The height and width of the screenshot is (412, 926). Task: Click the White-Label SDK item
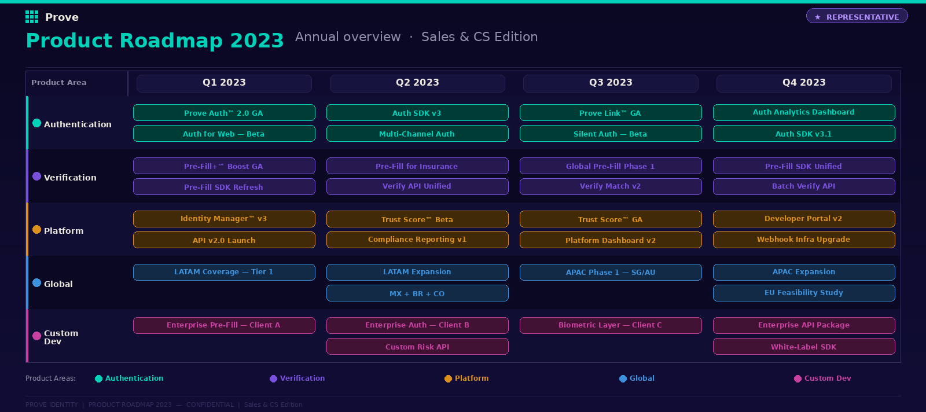804,347
